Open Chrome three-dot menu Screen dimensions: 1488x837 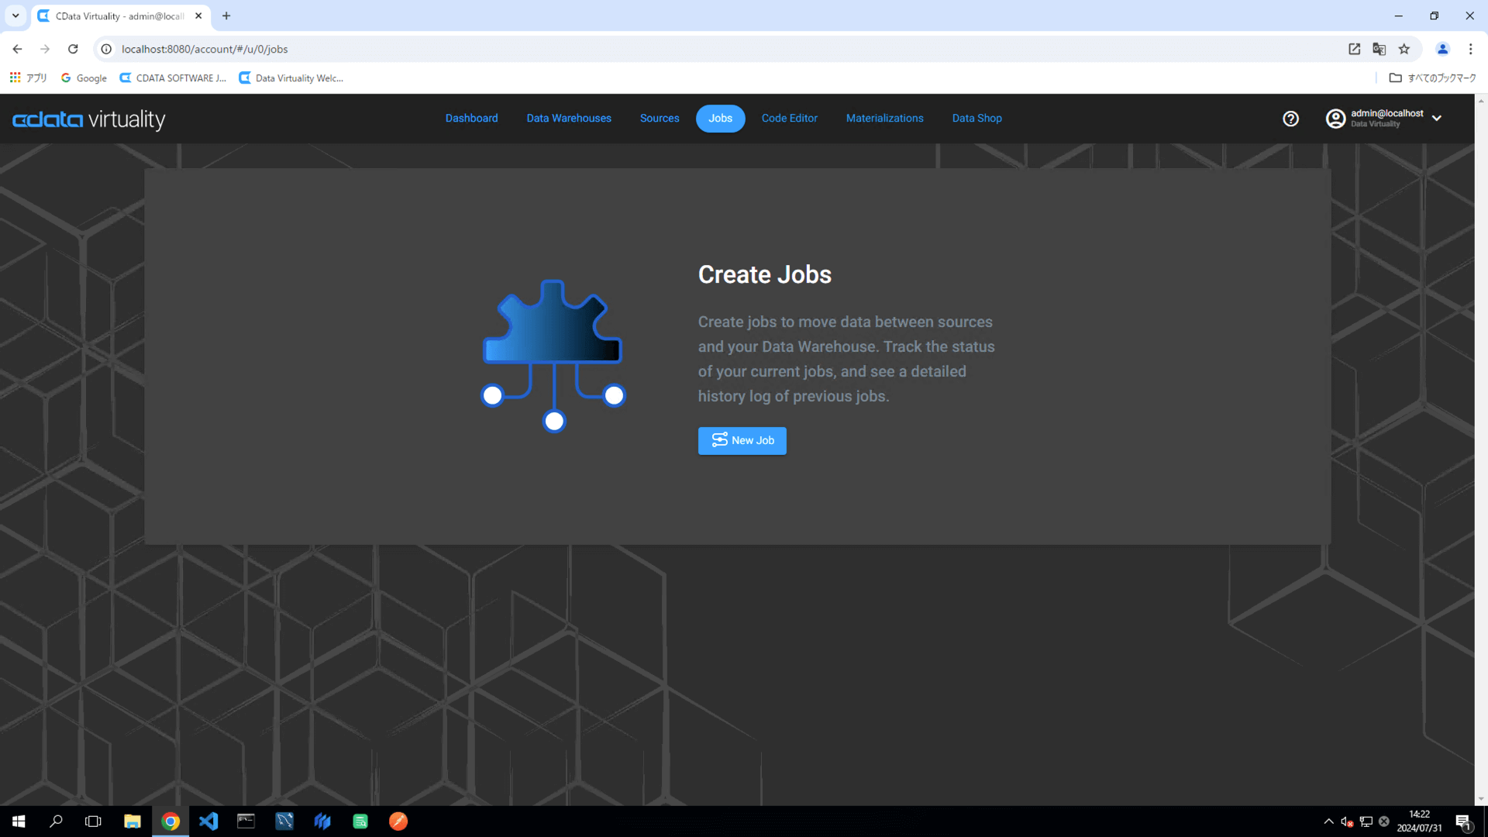click(x=1470, y=49)
